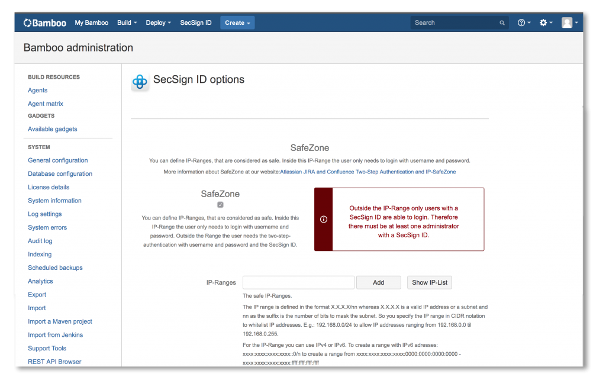Open the help question-mark icon
The height and width of the screenshot is (380, 606).
click(522, 22)
